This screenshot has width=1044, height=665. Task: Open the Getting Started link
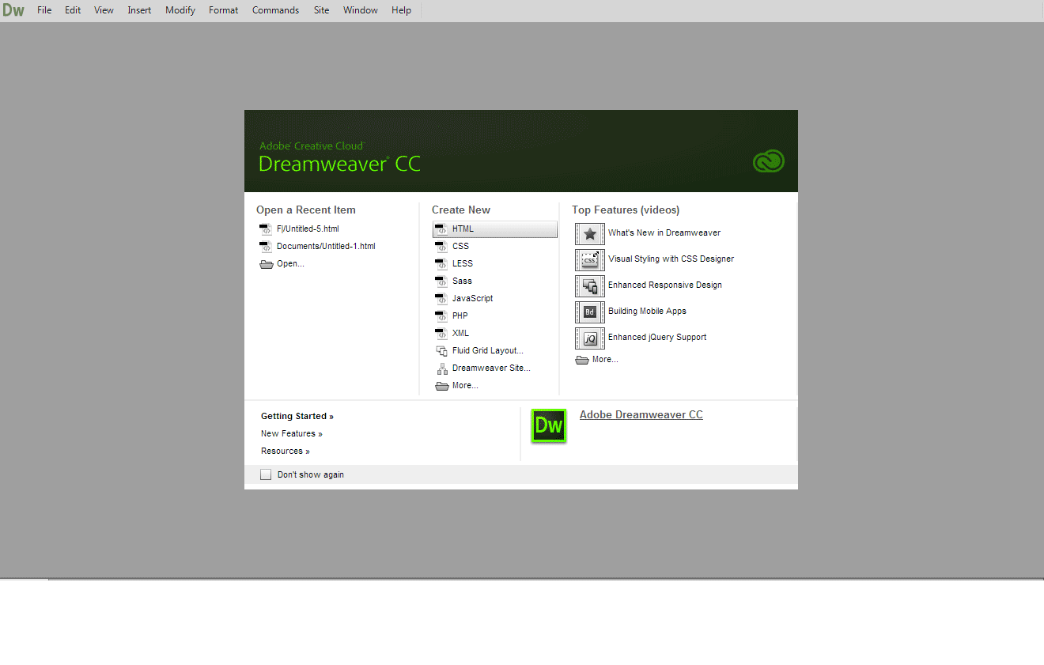click(x=297, y=417)
